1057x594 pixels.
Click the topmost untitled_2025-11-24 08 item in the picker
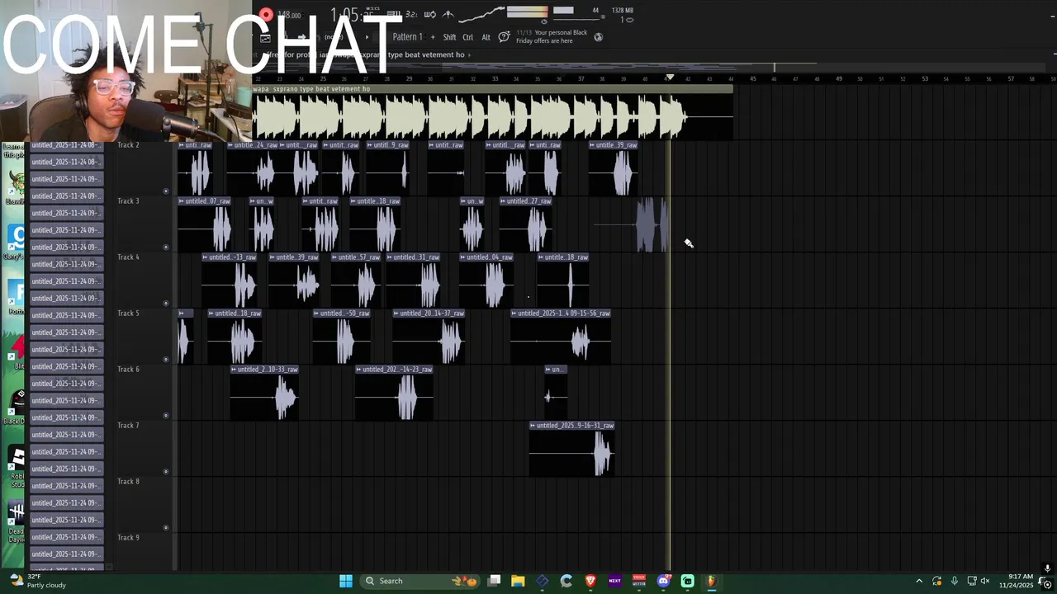coord(66,145)
